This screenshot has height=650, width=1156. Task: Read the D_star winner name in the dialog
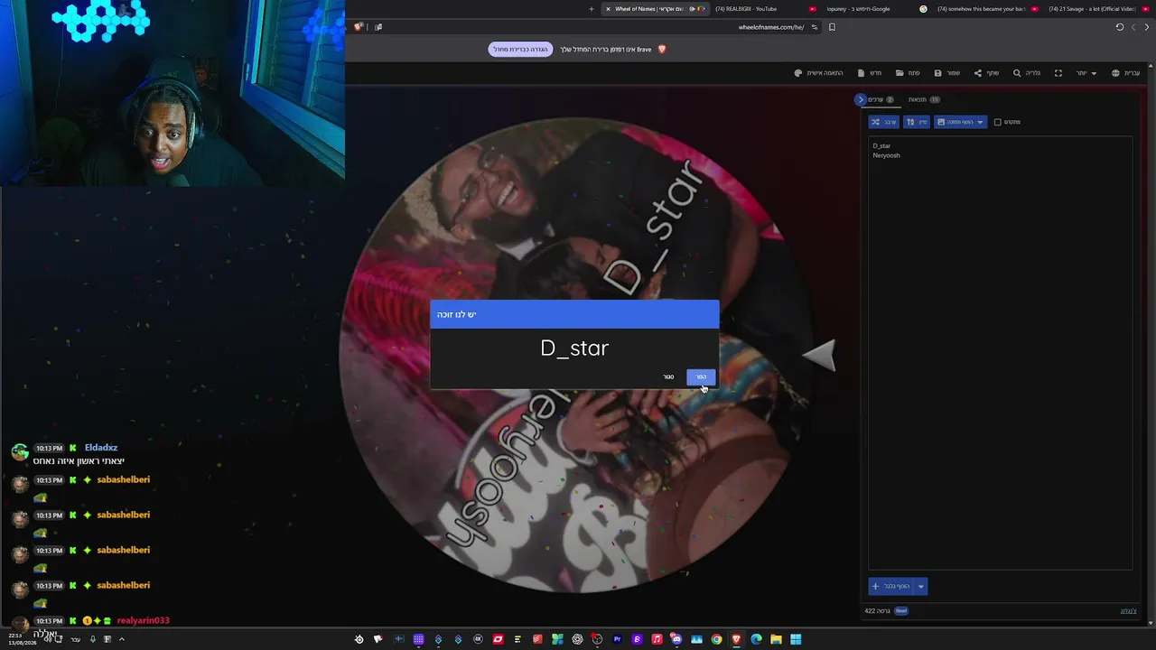pyautogui.click(x=574, y=348)
